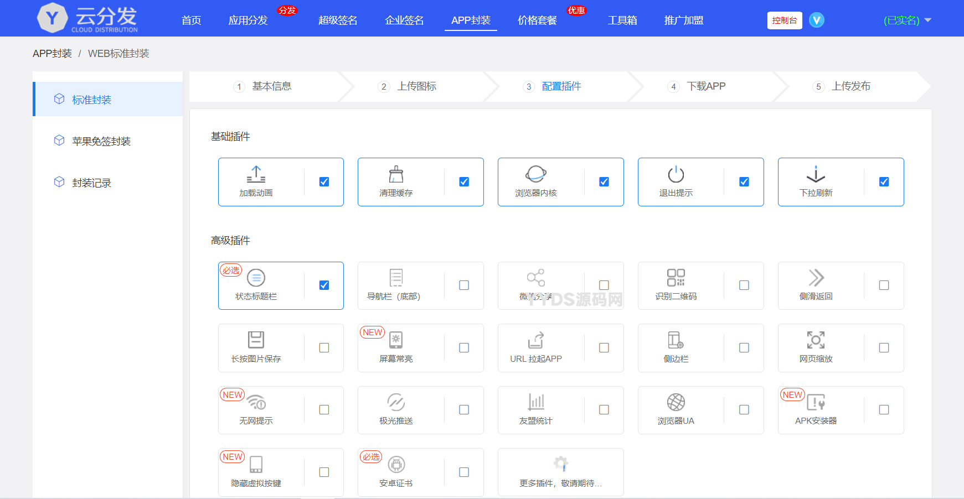Toggle the 状态标题栏 checkbox
The height and width of the screenshot is (499, 964).
pos(324,285)
